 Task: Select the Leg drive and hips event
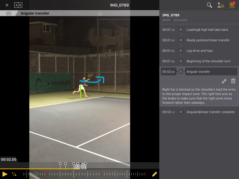tap(199, 51)
